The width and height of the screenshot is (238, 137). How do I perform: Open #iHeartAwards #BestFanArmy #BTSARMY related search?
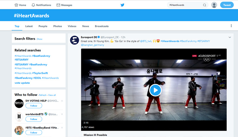point(32,58)
